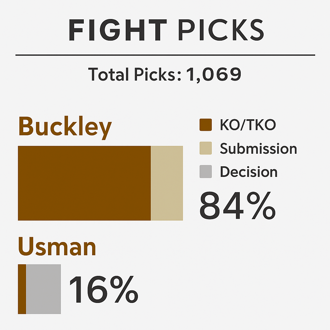This screenshot has width=330, height=330.
Task: Click the horizontal divider under the title
Action: [165, 55]
